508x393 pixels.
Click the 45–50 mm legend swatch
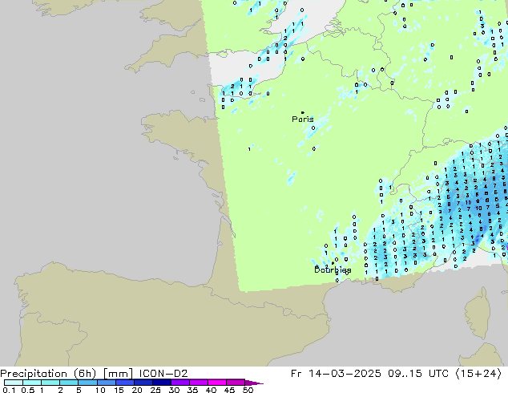tap(236, 383)
